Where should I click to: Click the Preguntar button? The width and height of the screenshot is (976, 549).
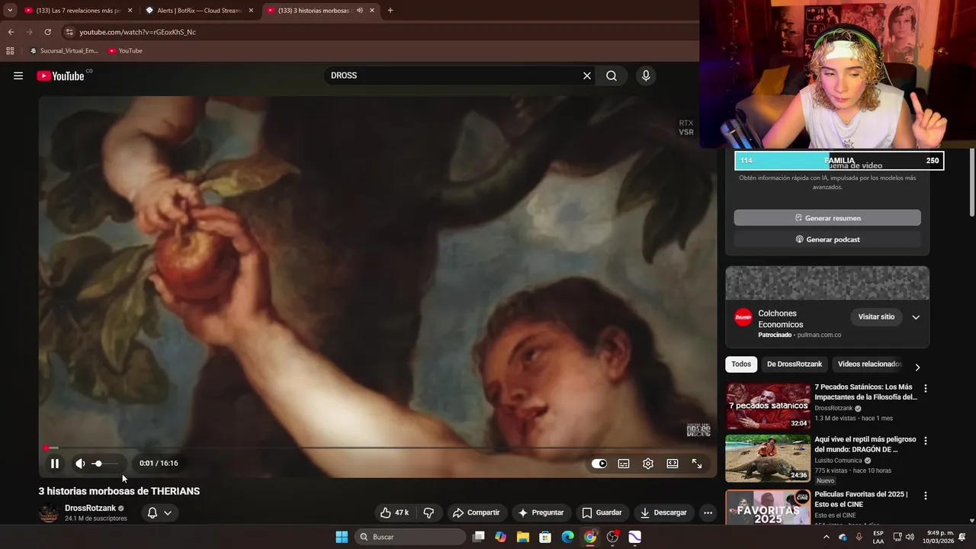541,512
